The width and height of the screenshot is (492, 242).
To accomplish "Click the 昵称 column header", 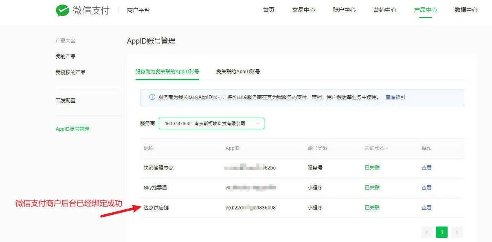I will (148, 148).
